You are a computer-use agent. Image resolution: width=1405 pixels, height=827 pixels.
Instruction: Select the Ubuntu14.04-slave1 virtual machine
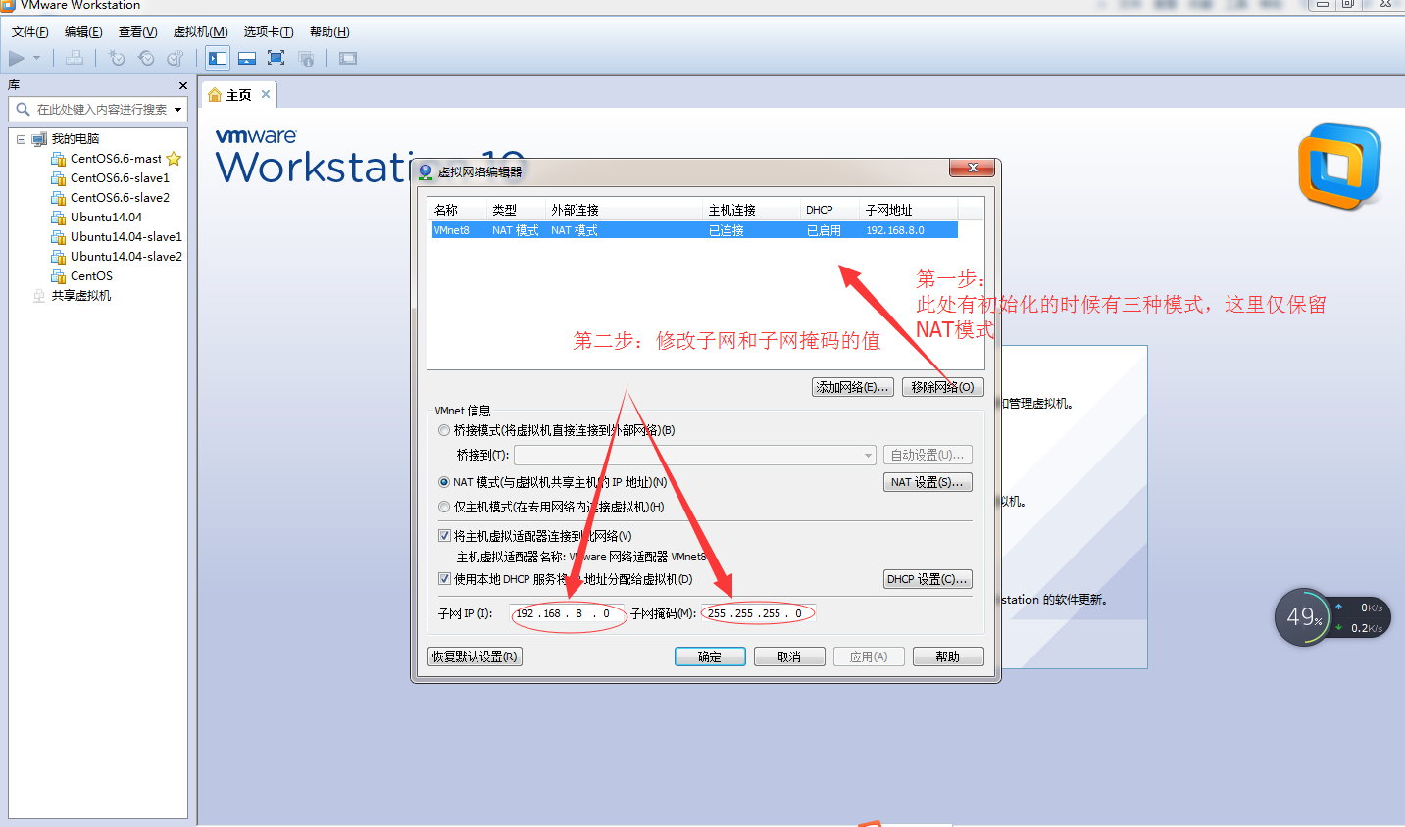[x=126, y=236]
